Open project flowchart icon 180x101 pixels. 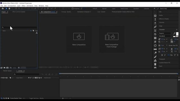click(x=37, y=33)
